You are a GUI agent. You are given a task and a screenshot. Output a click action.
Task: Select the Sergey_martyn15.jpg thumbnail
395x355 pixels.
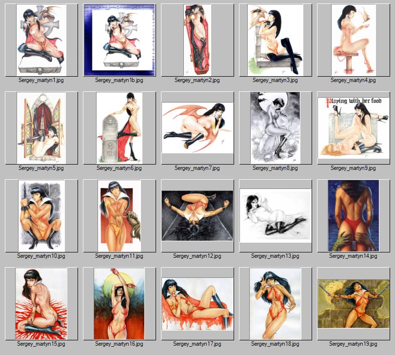click(41, 304)
